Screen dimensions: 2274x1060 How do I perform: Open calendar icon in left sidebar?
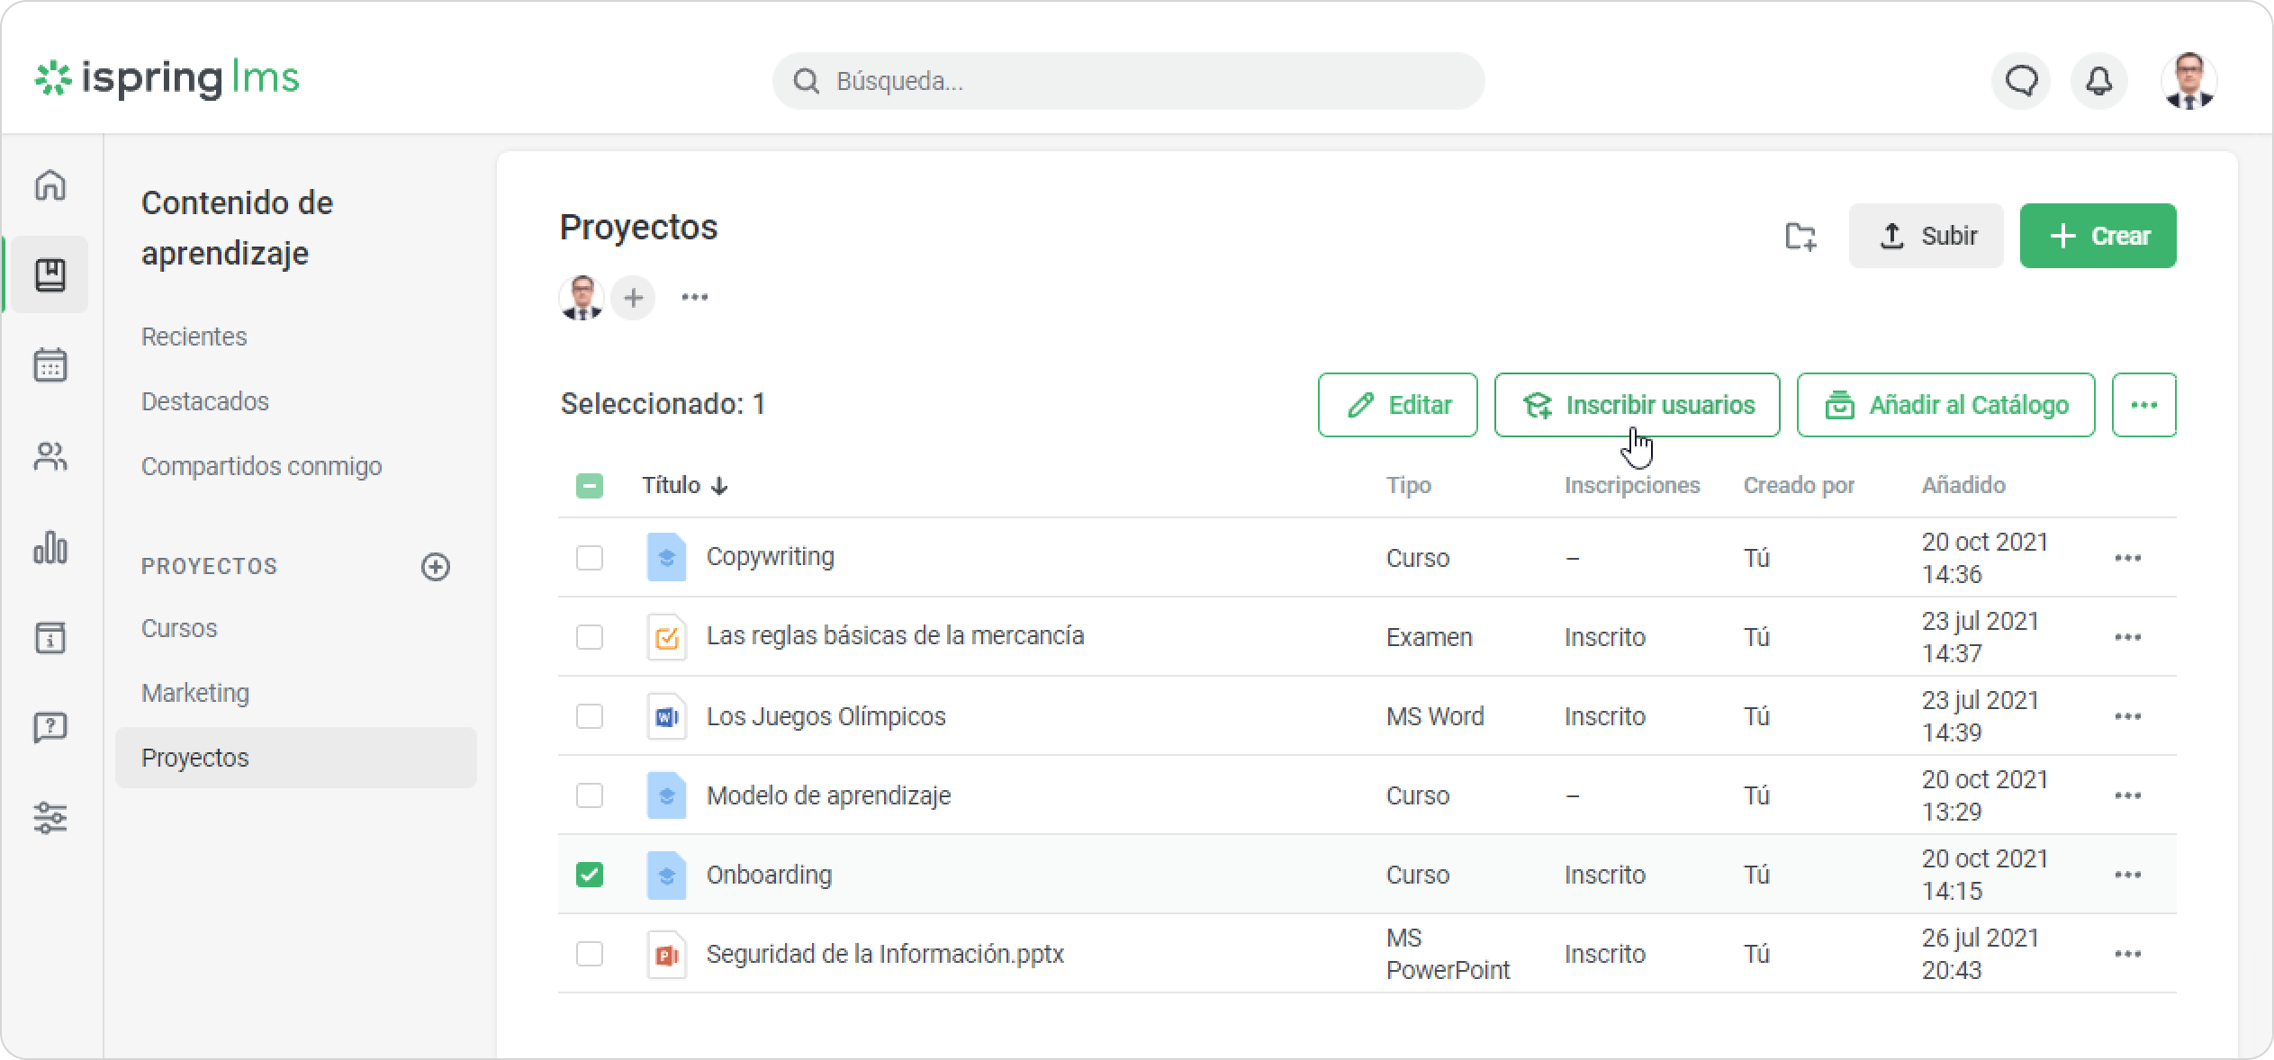click(50, 365)
